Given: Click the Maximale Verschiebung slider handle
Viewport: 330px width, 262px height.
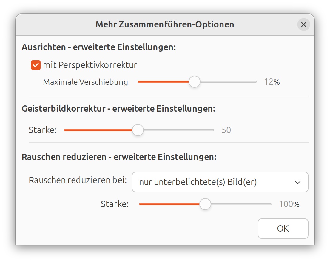Looking at the screenshot, I should pos(195,82).
